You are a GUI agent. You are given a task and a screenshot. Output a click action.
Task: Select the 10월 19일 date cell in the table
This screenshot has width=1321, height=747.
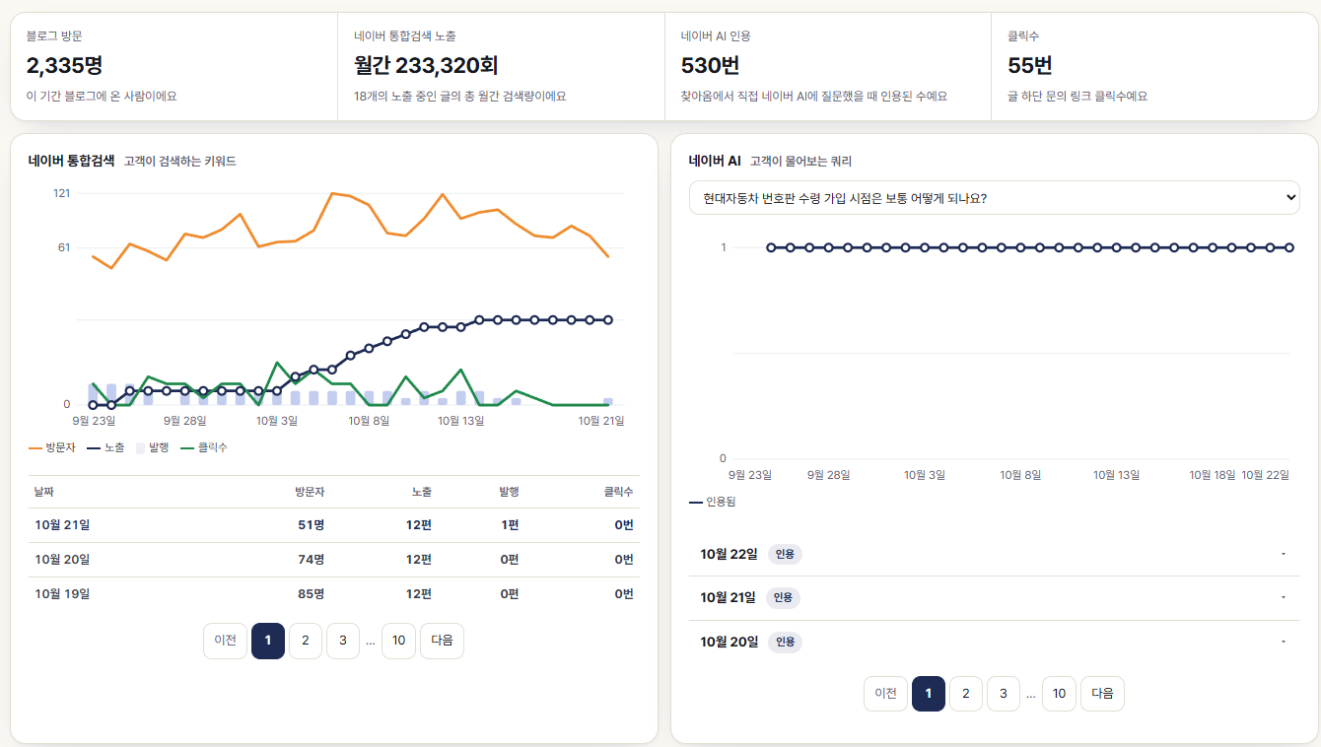point(62,594)
